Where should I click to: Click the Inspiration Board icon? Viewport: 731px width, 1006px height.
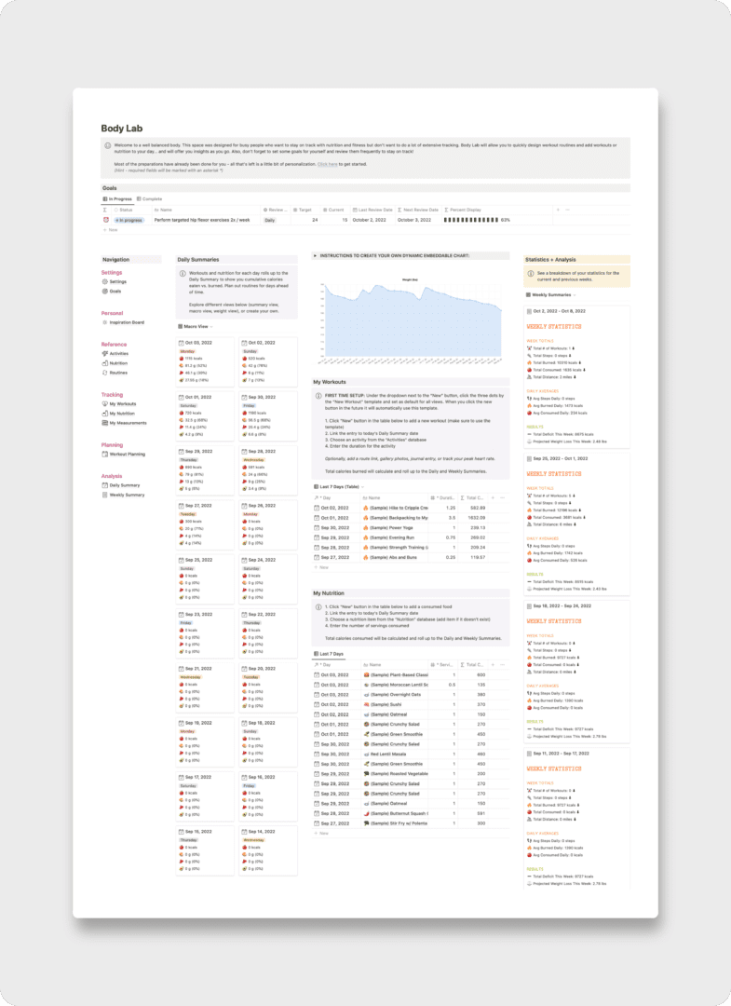105,322
